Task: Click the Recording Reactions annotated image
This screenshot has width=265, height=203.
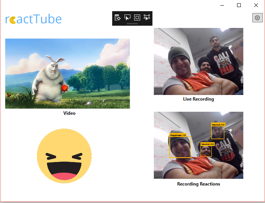Action: click(199, 145)
